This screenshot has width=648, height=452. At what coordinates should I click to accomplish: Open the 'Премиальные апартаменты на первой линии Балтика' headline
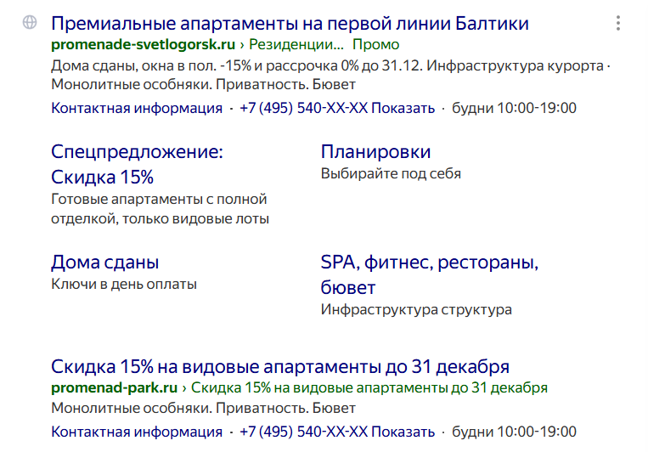pos(290,24)
